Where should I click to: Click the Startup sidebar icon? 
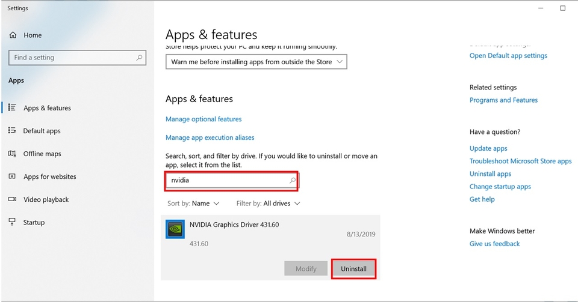click(12, 222)
